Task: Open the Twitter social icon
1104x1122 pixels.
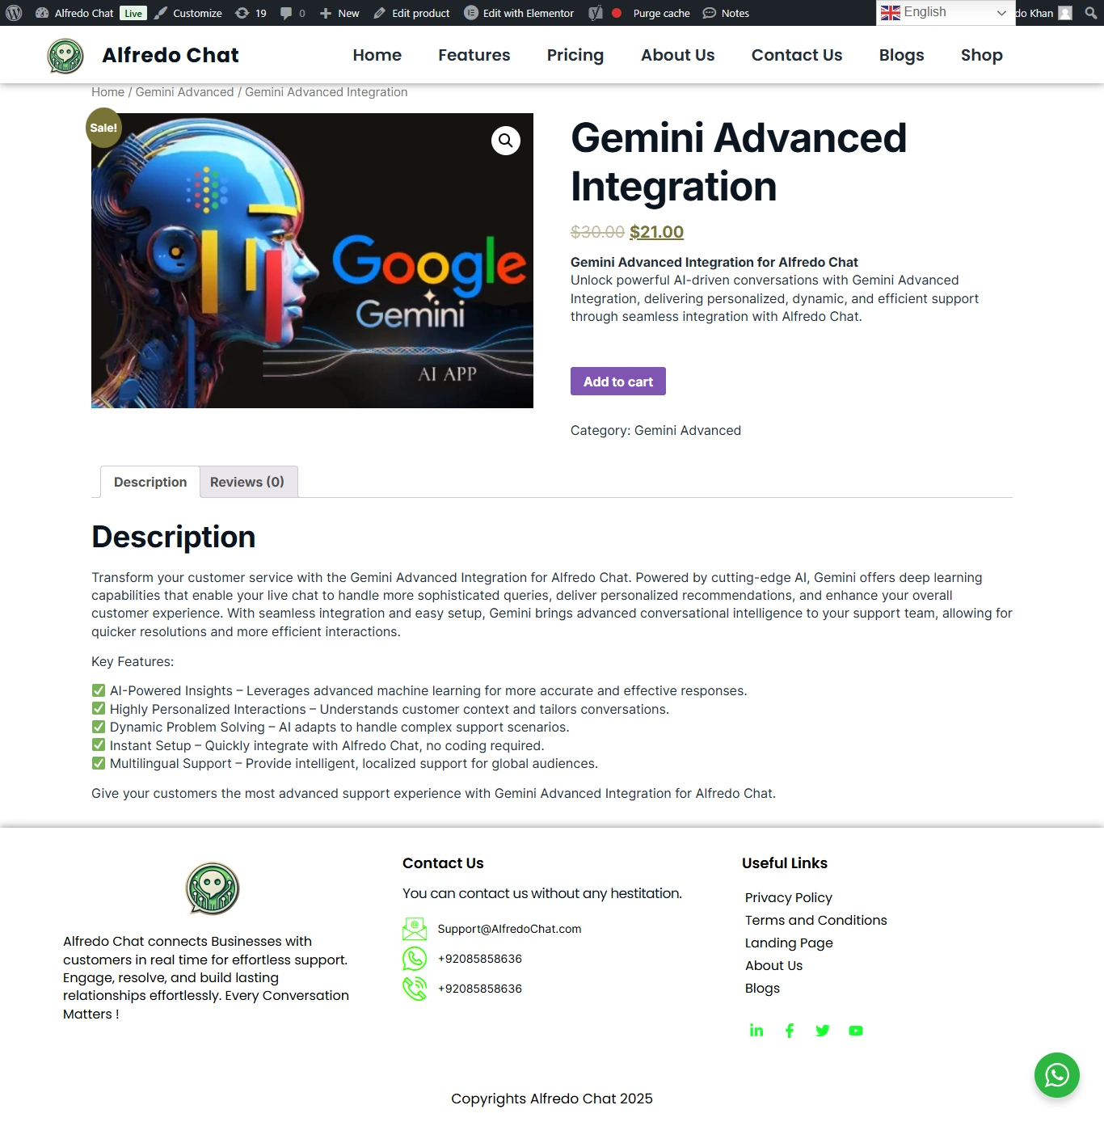Action: point(823,1031)
